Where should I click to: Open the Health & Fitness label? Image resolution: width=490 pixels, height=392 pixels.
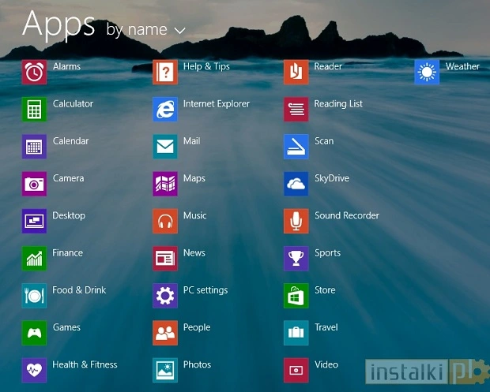point(85,364)
